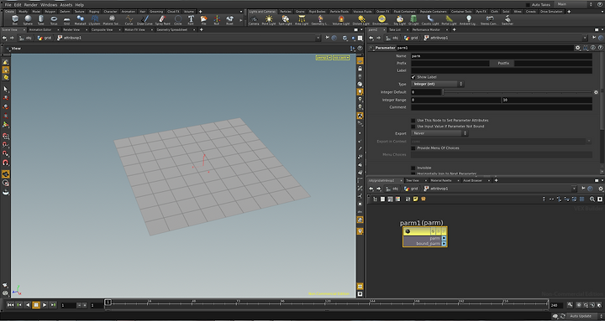Select the Font shelf tool
This screenshot has width=605, height=321.
(x=191, y=19)
